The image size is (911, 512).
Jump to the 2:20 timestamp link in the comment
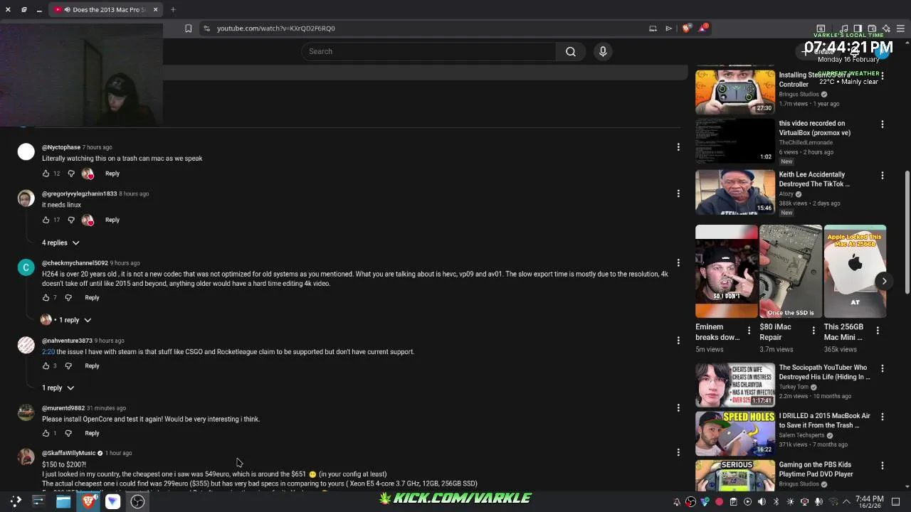point(48,351)
